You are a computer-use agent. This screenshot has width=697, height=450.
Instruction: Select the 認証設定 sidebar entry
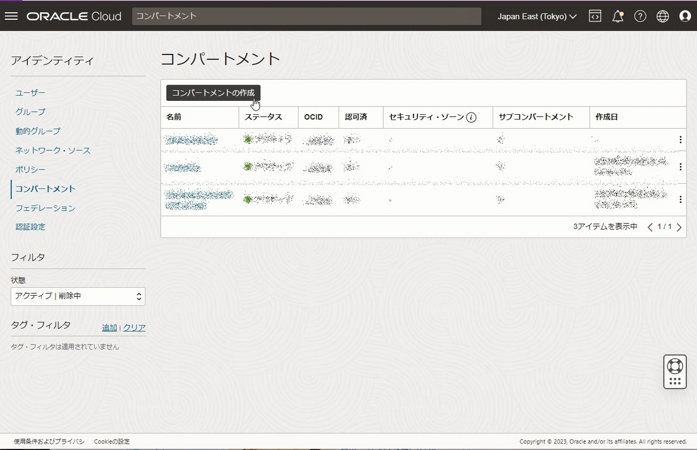[x=30, y=226]
